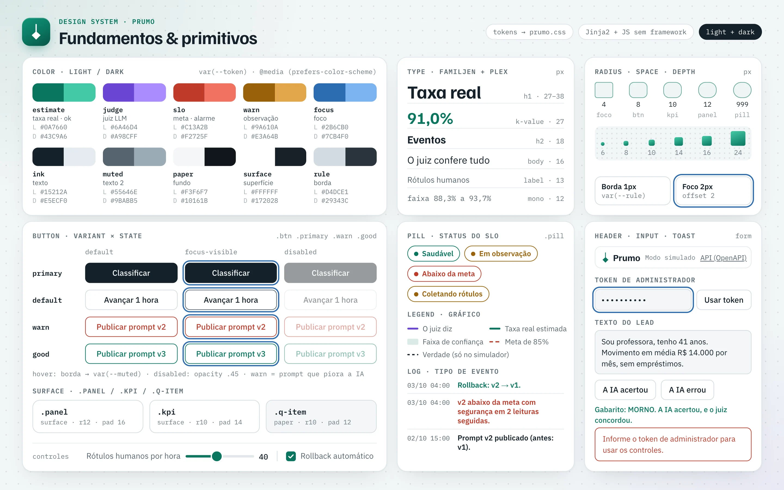Click the focus-visible Classificar button

(x=231, y=273)
